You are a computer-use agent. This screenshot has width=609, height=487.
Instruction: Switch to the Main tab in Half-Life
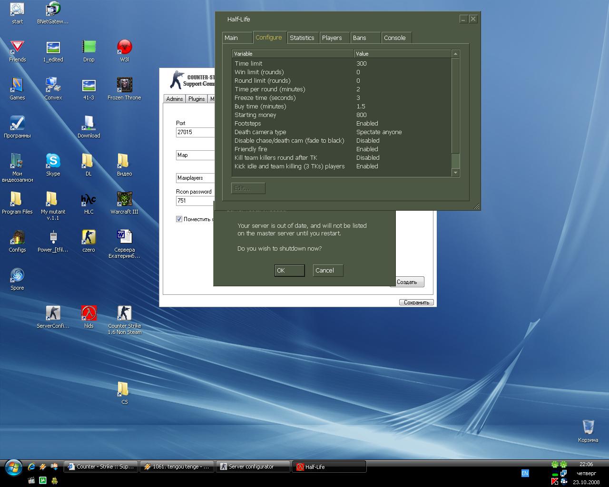point(237,38)
